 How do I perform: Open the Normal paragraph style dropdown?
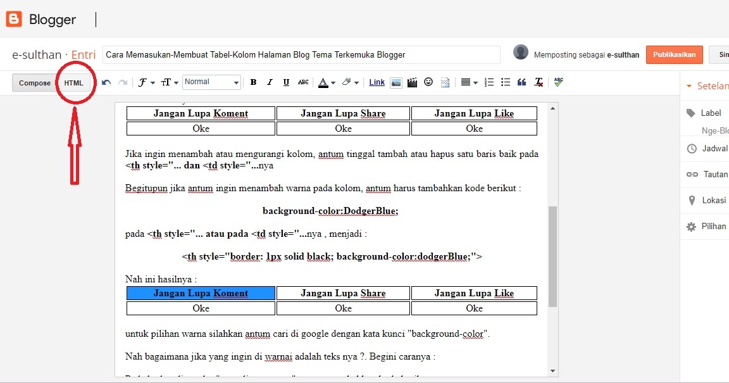coord(211,82)
